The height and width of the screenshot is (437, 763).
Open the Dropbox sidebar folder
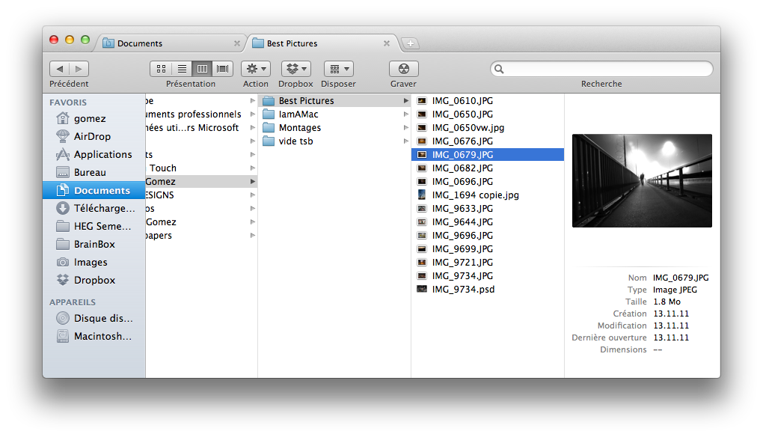94,280
